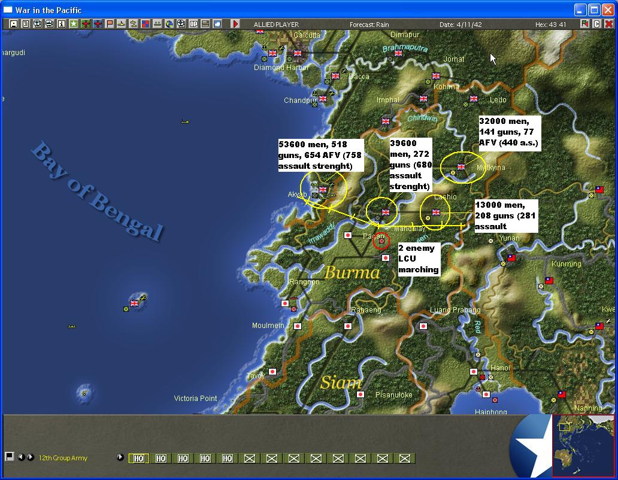
Task: Select the yellow ship icon in Bay of Bengal north
Action: point(185,121)
